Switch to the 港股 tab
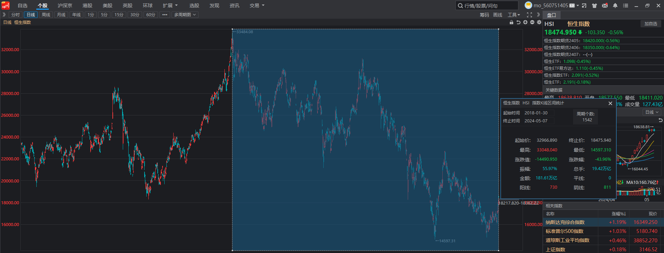This screenshot has width=664, height=253. (87, 6)
